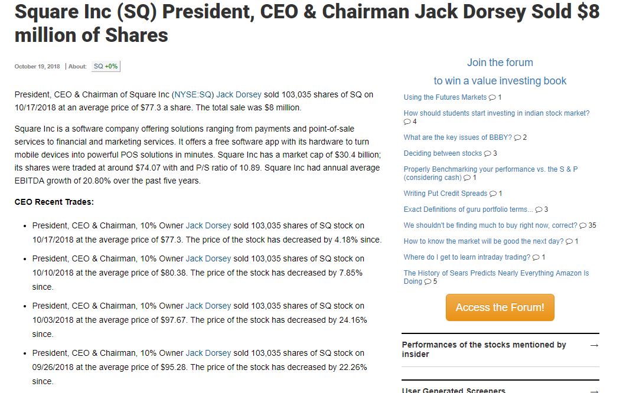623x393 pixels.
Task: Click comment bubble after Writing Put Credit Spreads
Action: click(x=492, y=194)
